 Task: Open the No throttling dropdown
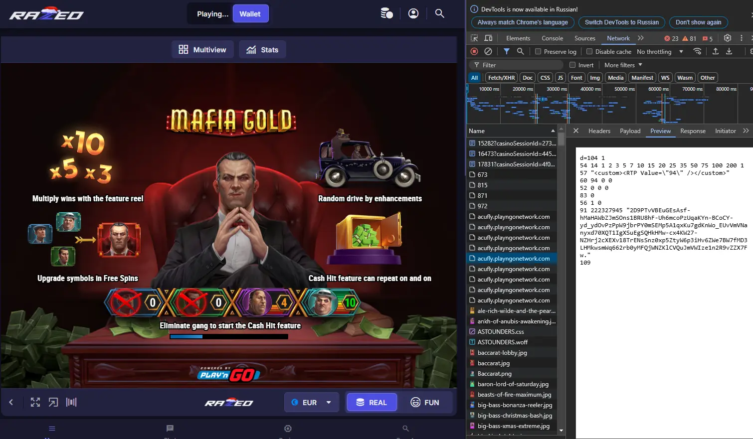pyautogui.click(x=660, y=51)
